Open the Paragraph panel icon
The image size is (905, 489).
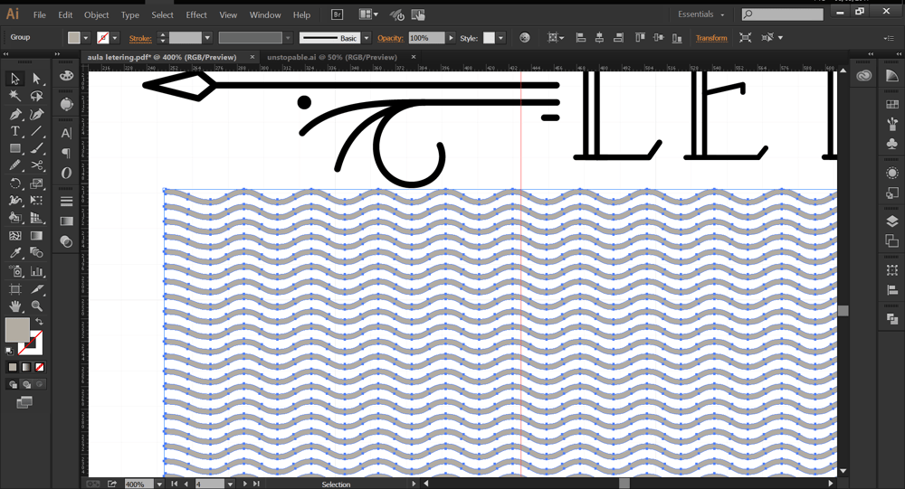[66, 153]
